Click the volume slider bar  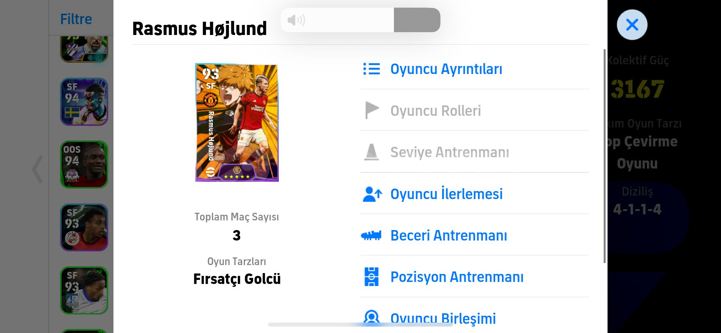[360, 20]
